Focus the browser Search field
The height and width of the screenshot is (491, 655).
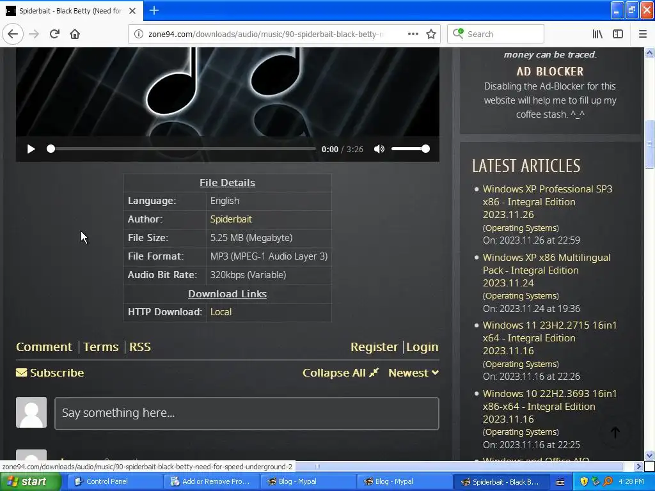(496, 34)
